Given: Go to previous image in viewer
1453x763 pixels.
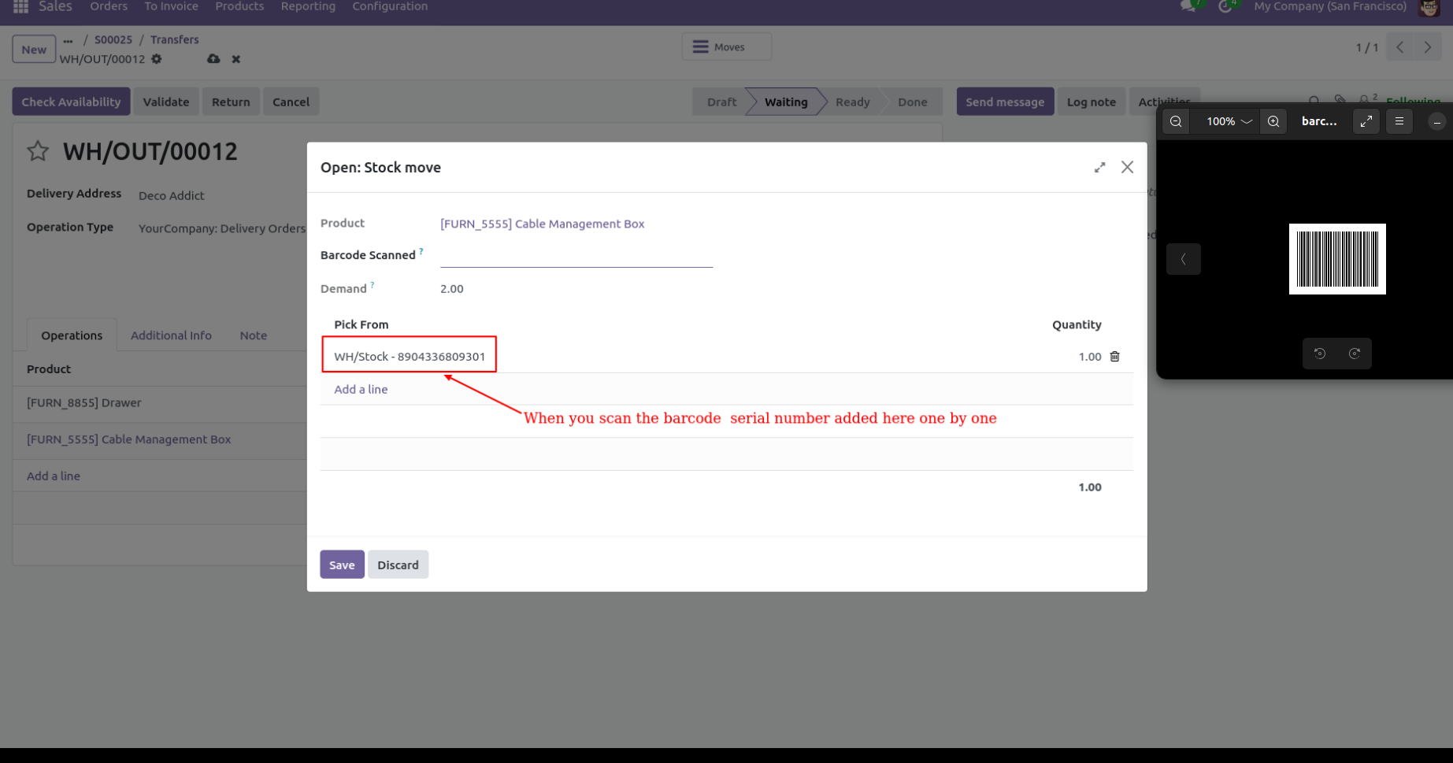Looking at the screenshot, I should click(1184, 259).
